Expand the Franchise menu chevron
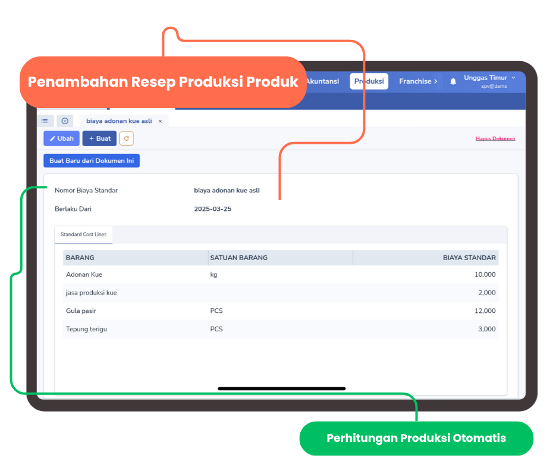Screen dimensions: 559x468 pos(436,81)
